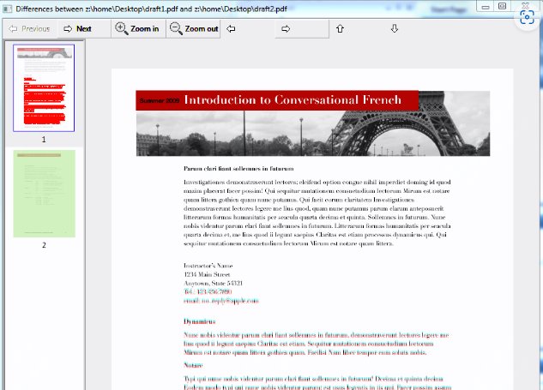This screenshot has height=390, width=543.
Task: Select the green page 2 thumbnail
Action: 44,193
